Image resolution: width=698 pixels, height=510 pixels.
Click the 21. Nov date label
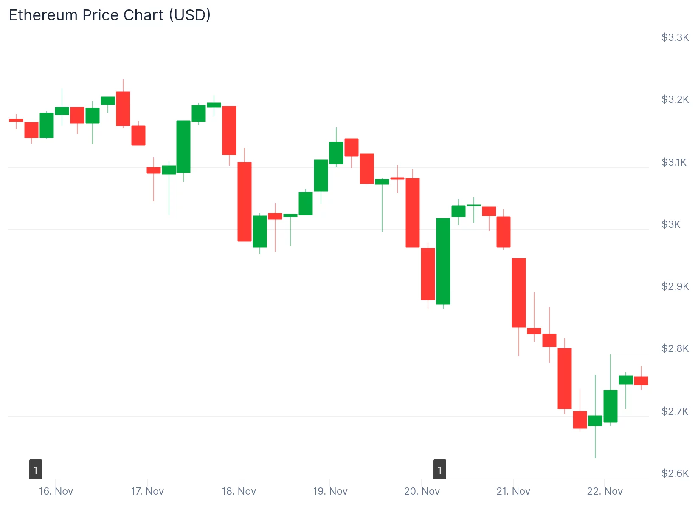point(513,491)
